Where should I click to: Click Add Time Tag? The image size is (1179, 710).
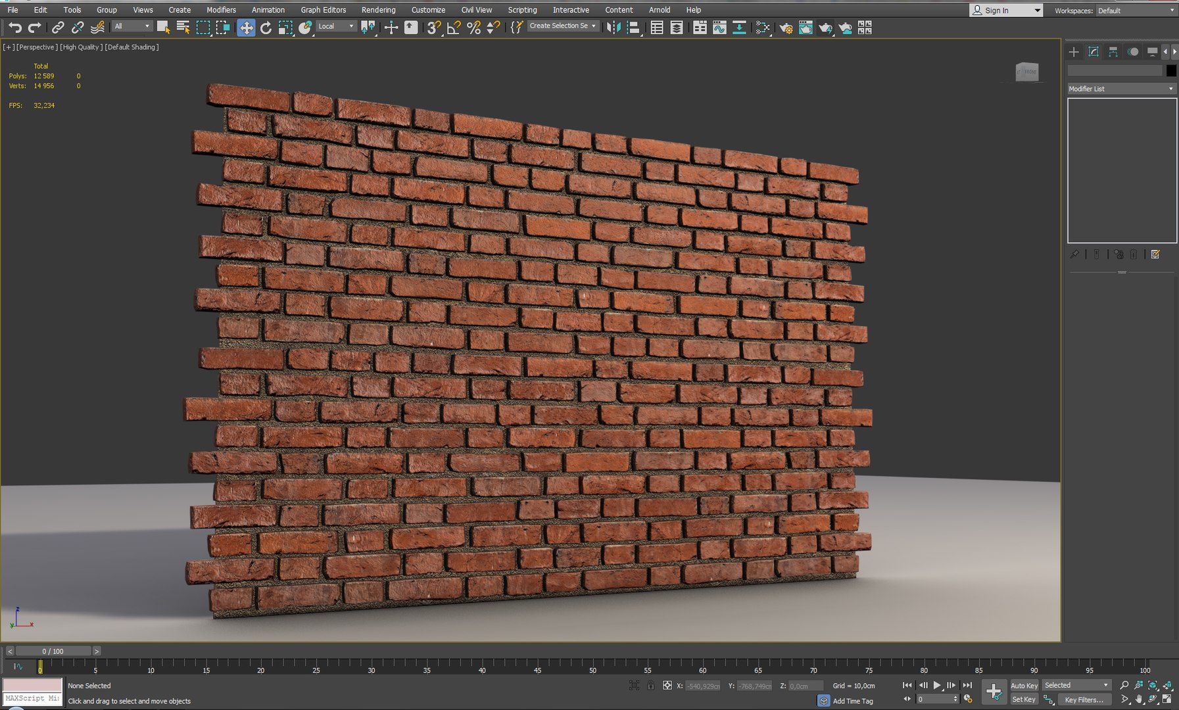(x=853, y=701)
